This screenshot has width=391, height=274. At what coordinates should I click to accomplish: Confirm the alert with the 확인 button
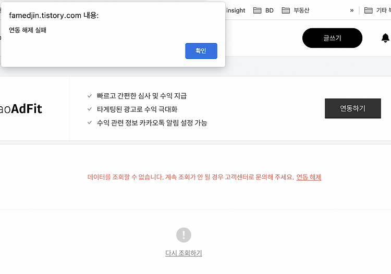[201, 51]
